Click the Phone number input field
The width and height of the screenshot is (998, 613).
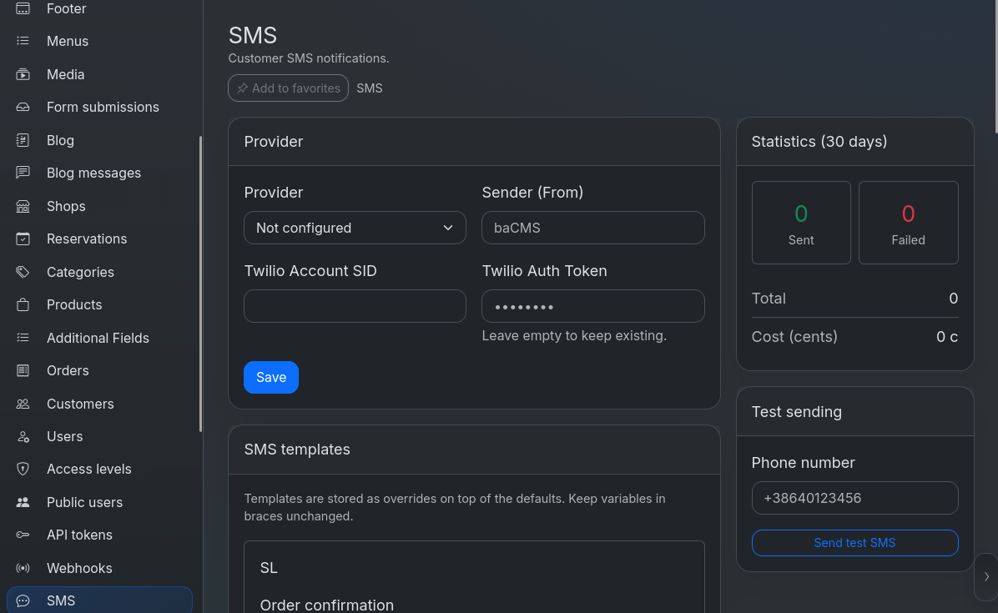coord(854,498)
